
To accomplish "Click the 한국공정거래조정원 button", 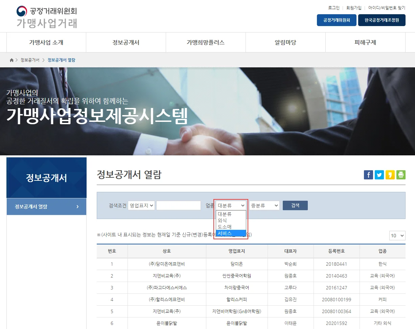I will click(x=382, y=20).
